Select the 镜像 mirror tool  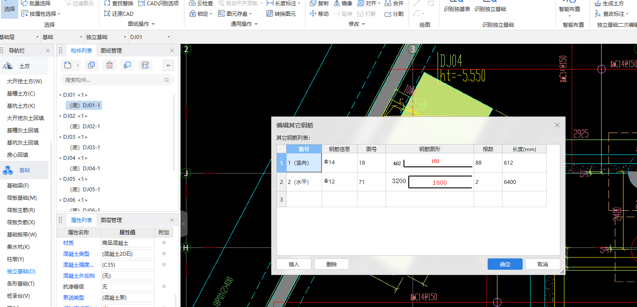(343, 4)
